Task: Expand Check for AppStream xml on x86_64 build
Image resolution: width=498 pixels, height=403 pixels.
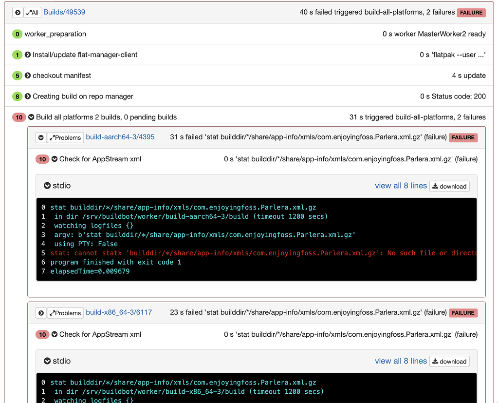Action: pos(54,334)
